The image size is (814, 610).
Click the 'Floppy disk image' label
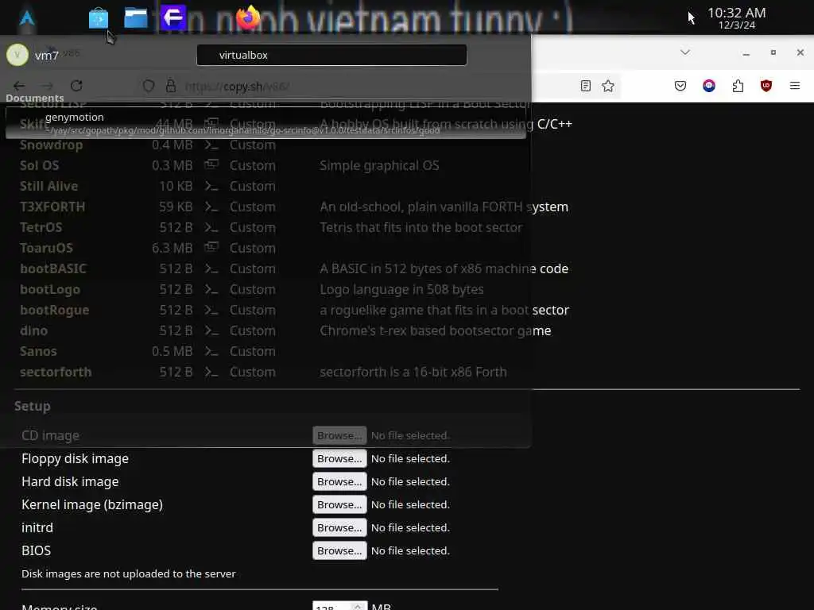coord(76,458)
